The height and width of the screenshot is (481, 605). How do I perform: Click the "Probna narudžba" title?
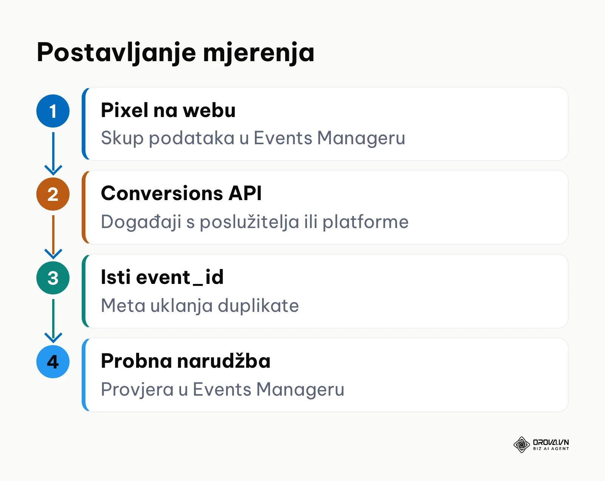pos(186,361)
